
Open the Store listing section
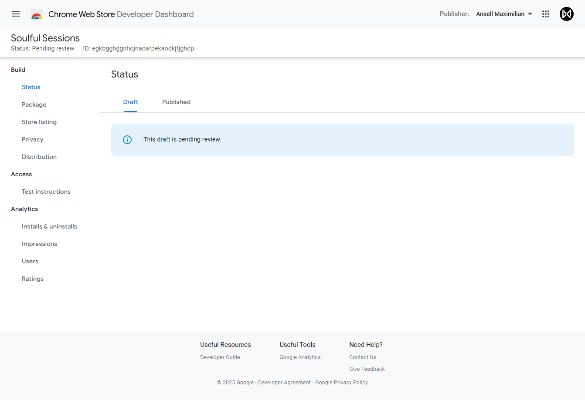pos(39,122)
